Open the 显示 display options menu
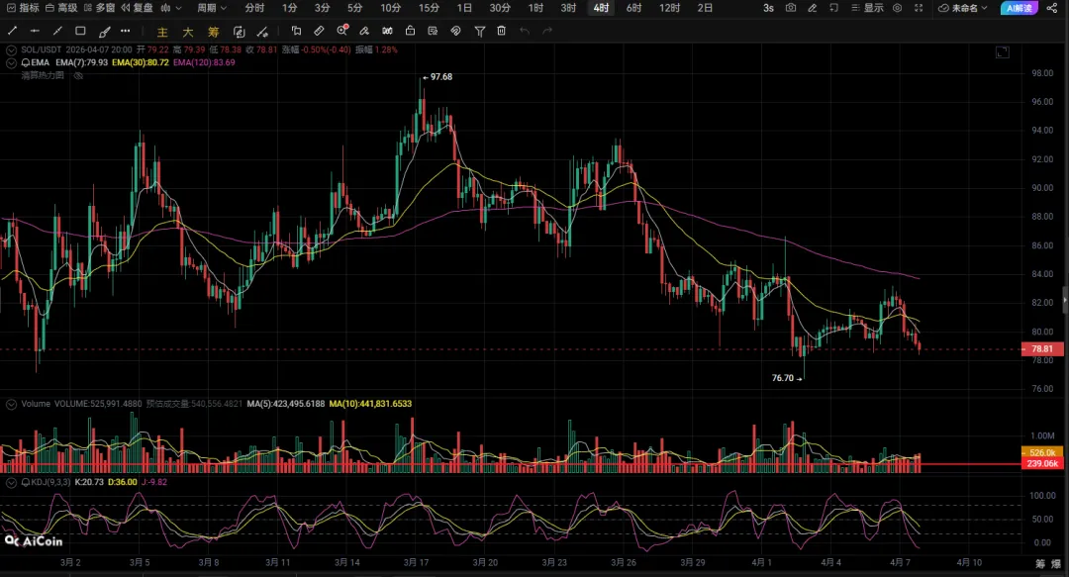This screenshot has width=1069, height=577. (867, 8)
